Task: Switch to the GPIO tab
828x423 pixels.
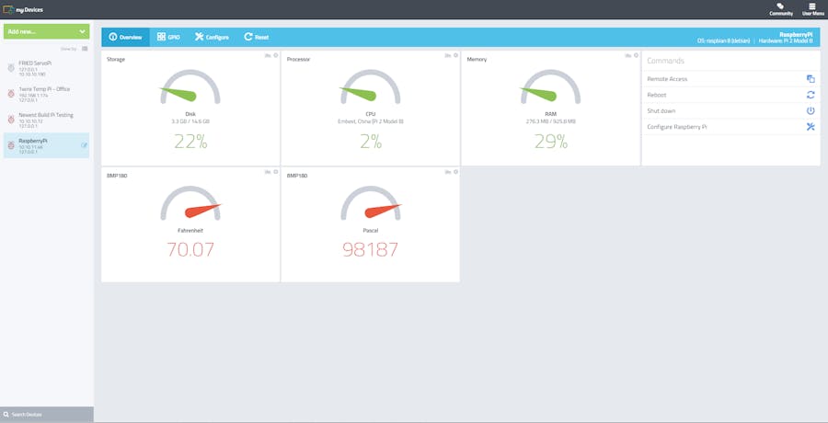Action: pos(168,37)
